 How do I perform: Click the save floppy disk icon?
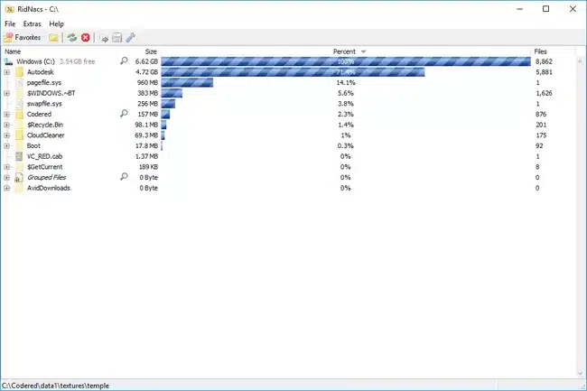click(117, 37)
